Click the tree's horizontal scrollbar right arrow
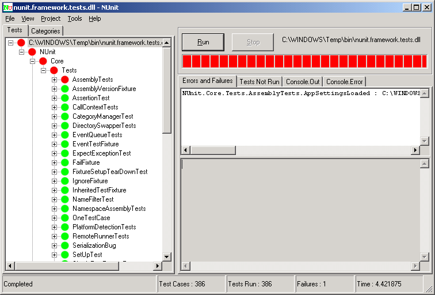The image size is (435, 295). pos(157,266)
